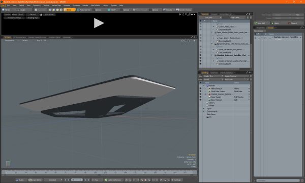Toggle visibility of Base Shader layer
The width and height of the screenshot is (305, 183).
point(200,97)
